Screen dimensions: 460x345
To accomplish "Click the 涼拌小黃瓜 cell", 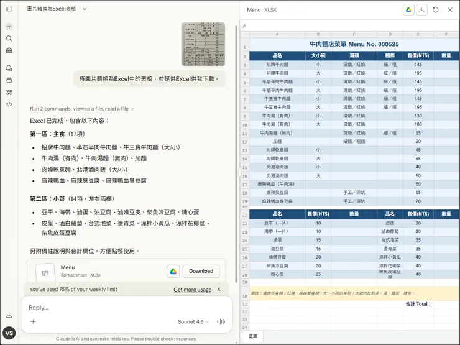I will [x=390, y=257].
